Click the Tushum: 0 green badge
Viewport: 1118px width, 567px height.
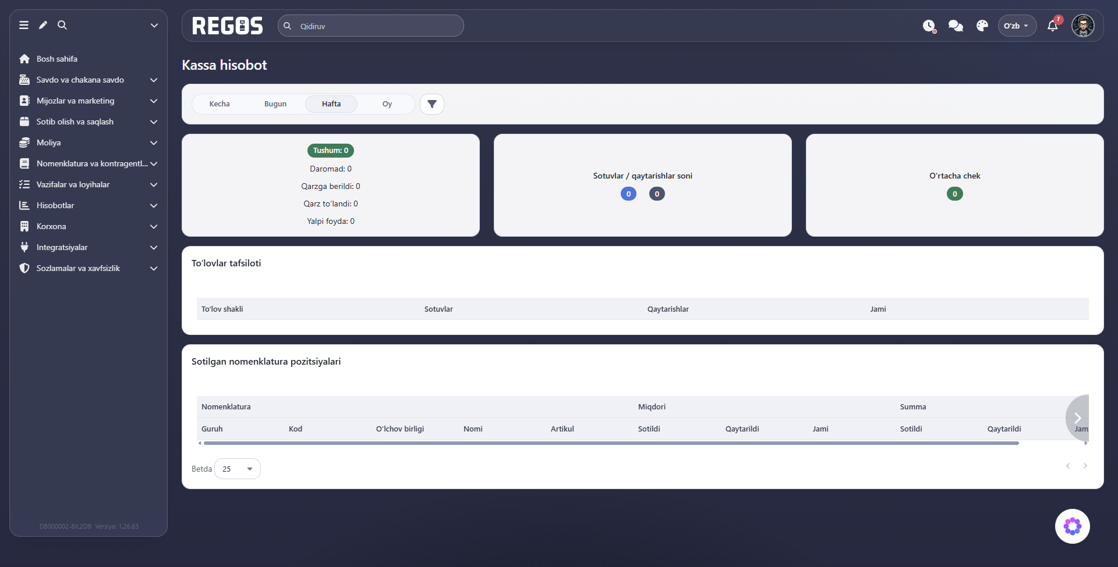(331, 151)
